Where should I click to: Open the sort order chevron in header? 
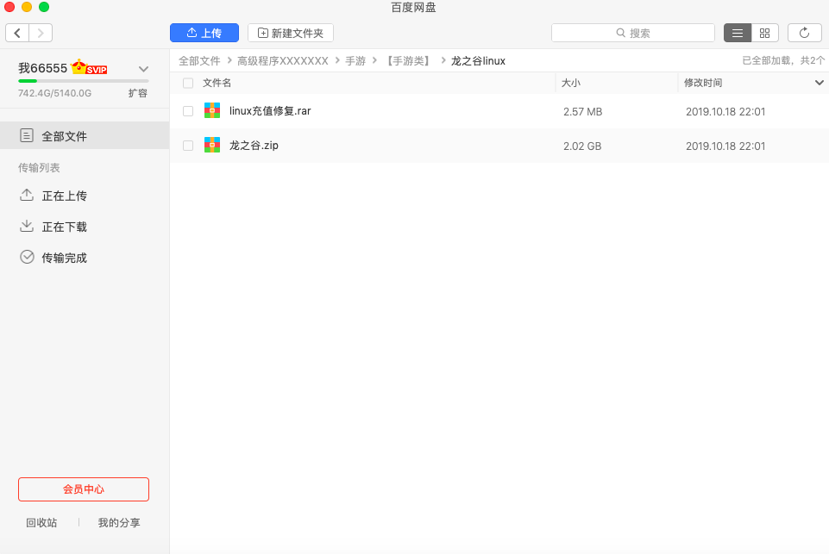(x=819, y=83)
